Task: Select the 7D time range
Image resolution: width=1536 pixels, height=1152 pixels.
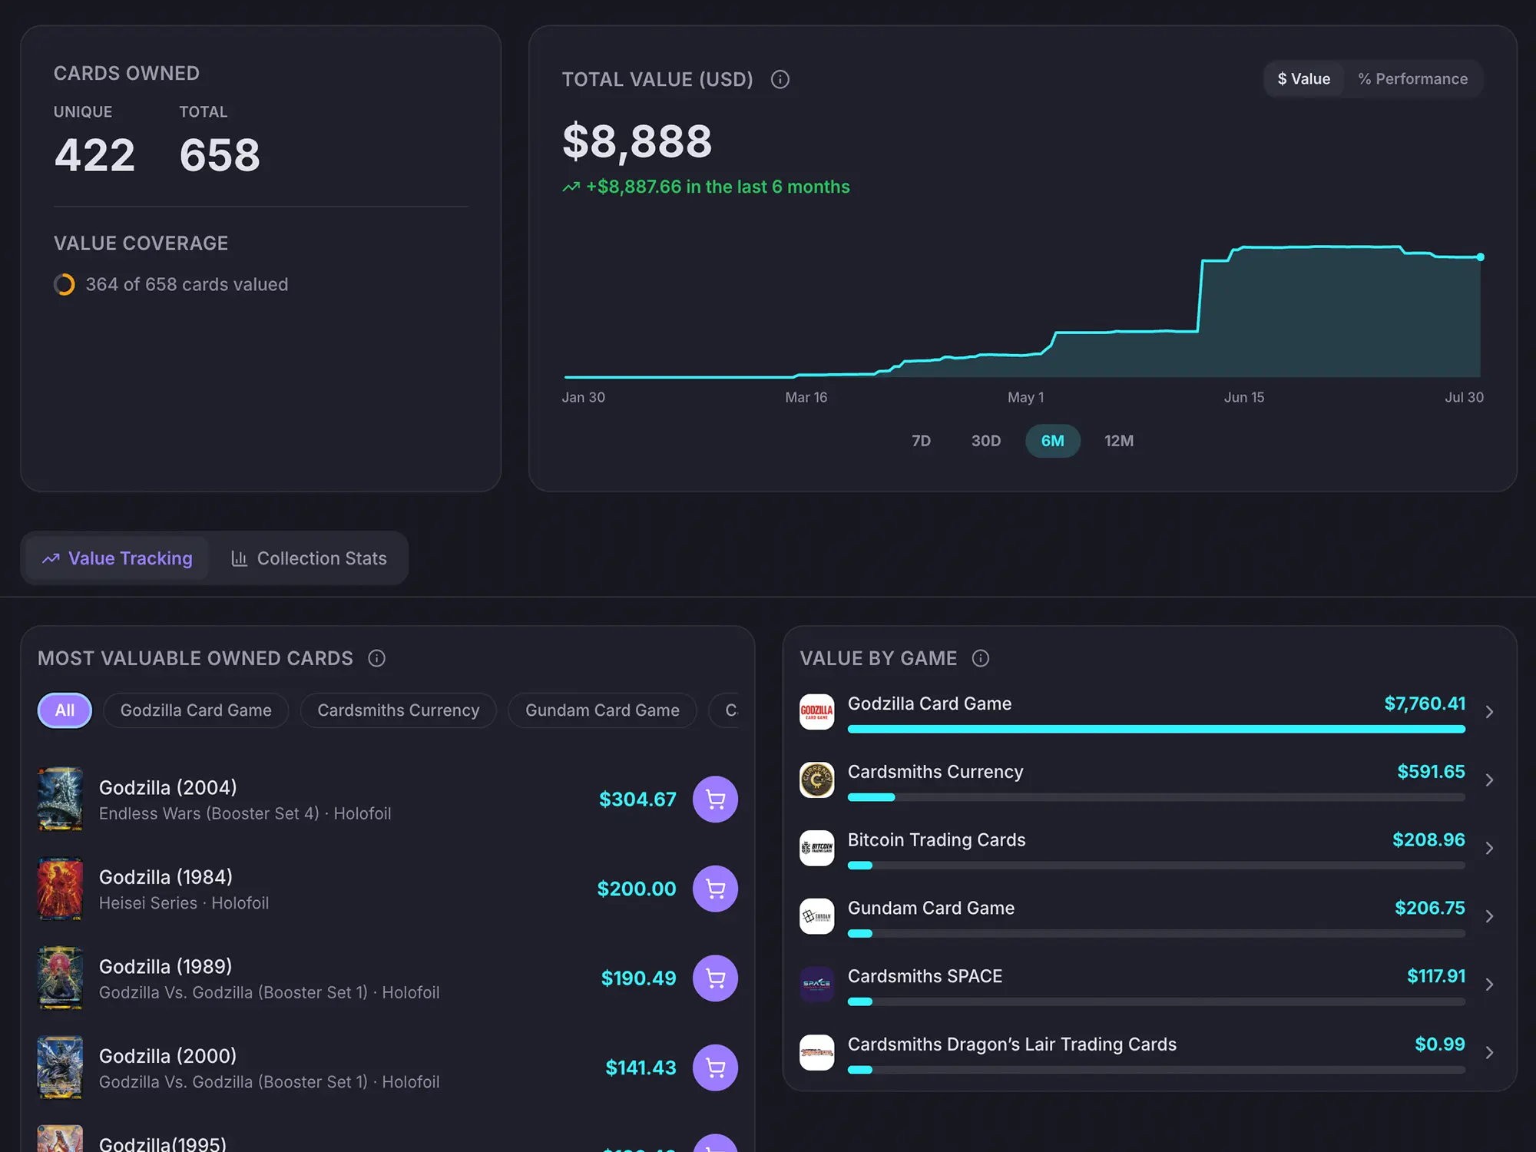Action: pyautogui.click(x=921, y=441)
